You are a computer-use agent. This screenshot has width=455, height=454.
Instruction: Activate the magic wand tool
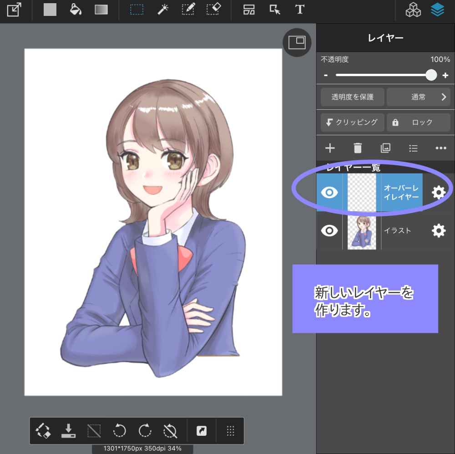[162, 10]
